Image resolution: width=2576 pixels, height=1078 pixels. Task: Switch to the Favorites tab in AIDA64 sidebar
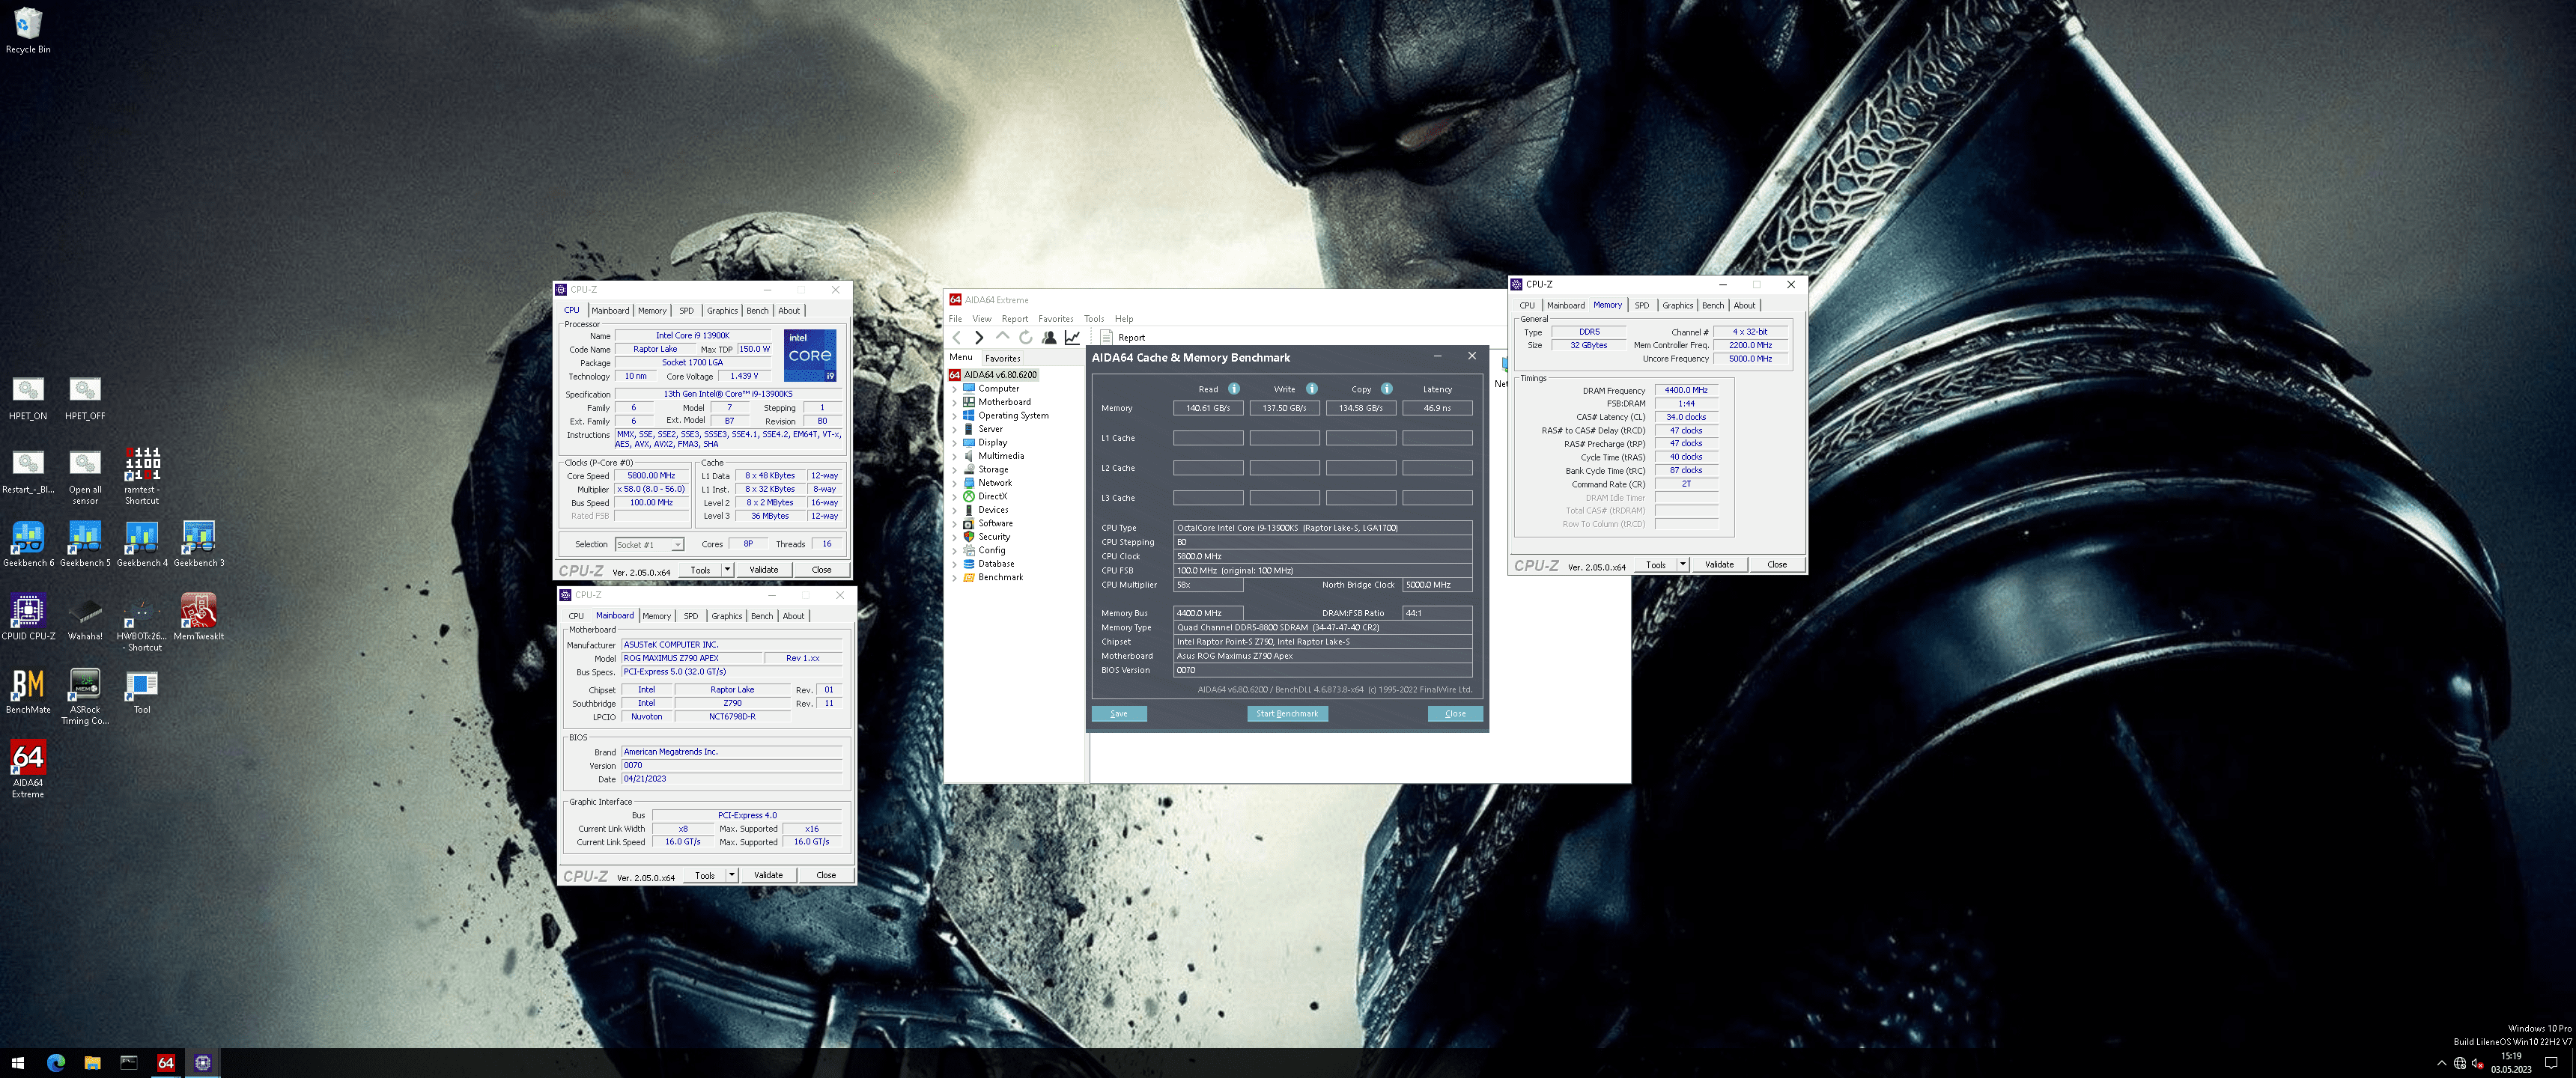(1002, 358)
